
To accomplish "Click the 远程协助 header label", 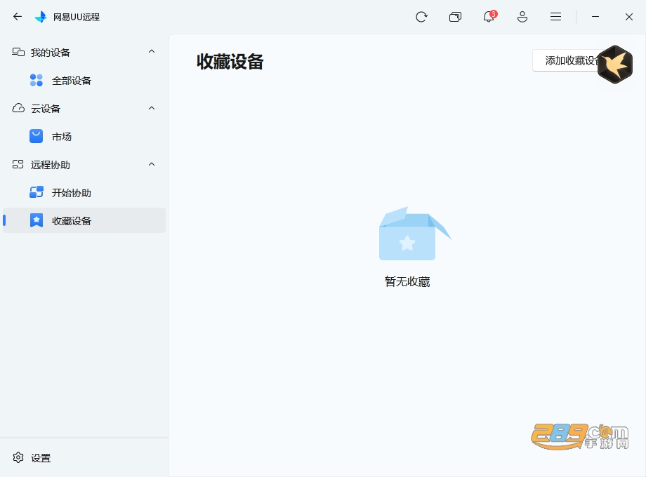I will (x=51, y=165).
